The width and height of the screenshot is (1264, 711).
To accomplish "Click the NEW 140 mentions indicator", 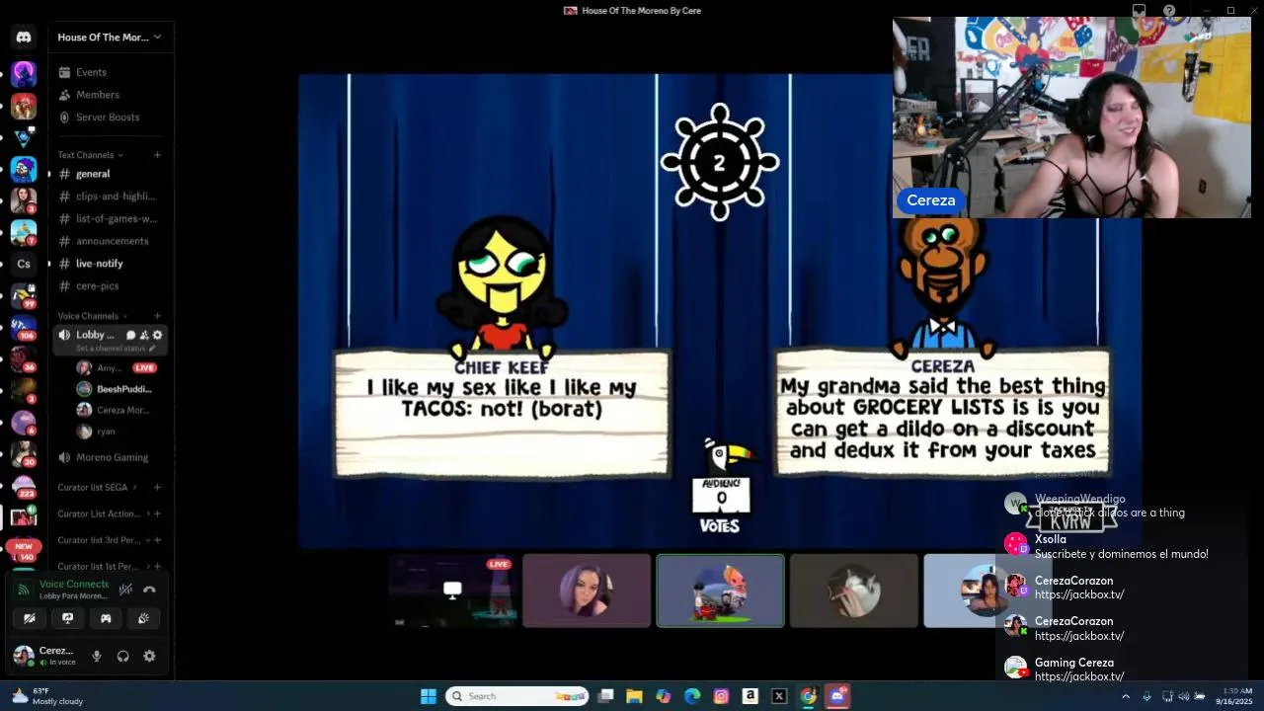I will [24, 551].
